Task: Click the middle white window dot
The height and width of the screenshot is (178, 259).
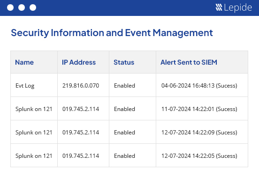Action: click(x=22, y=7)
